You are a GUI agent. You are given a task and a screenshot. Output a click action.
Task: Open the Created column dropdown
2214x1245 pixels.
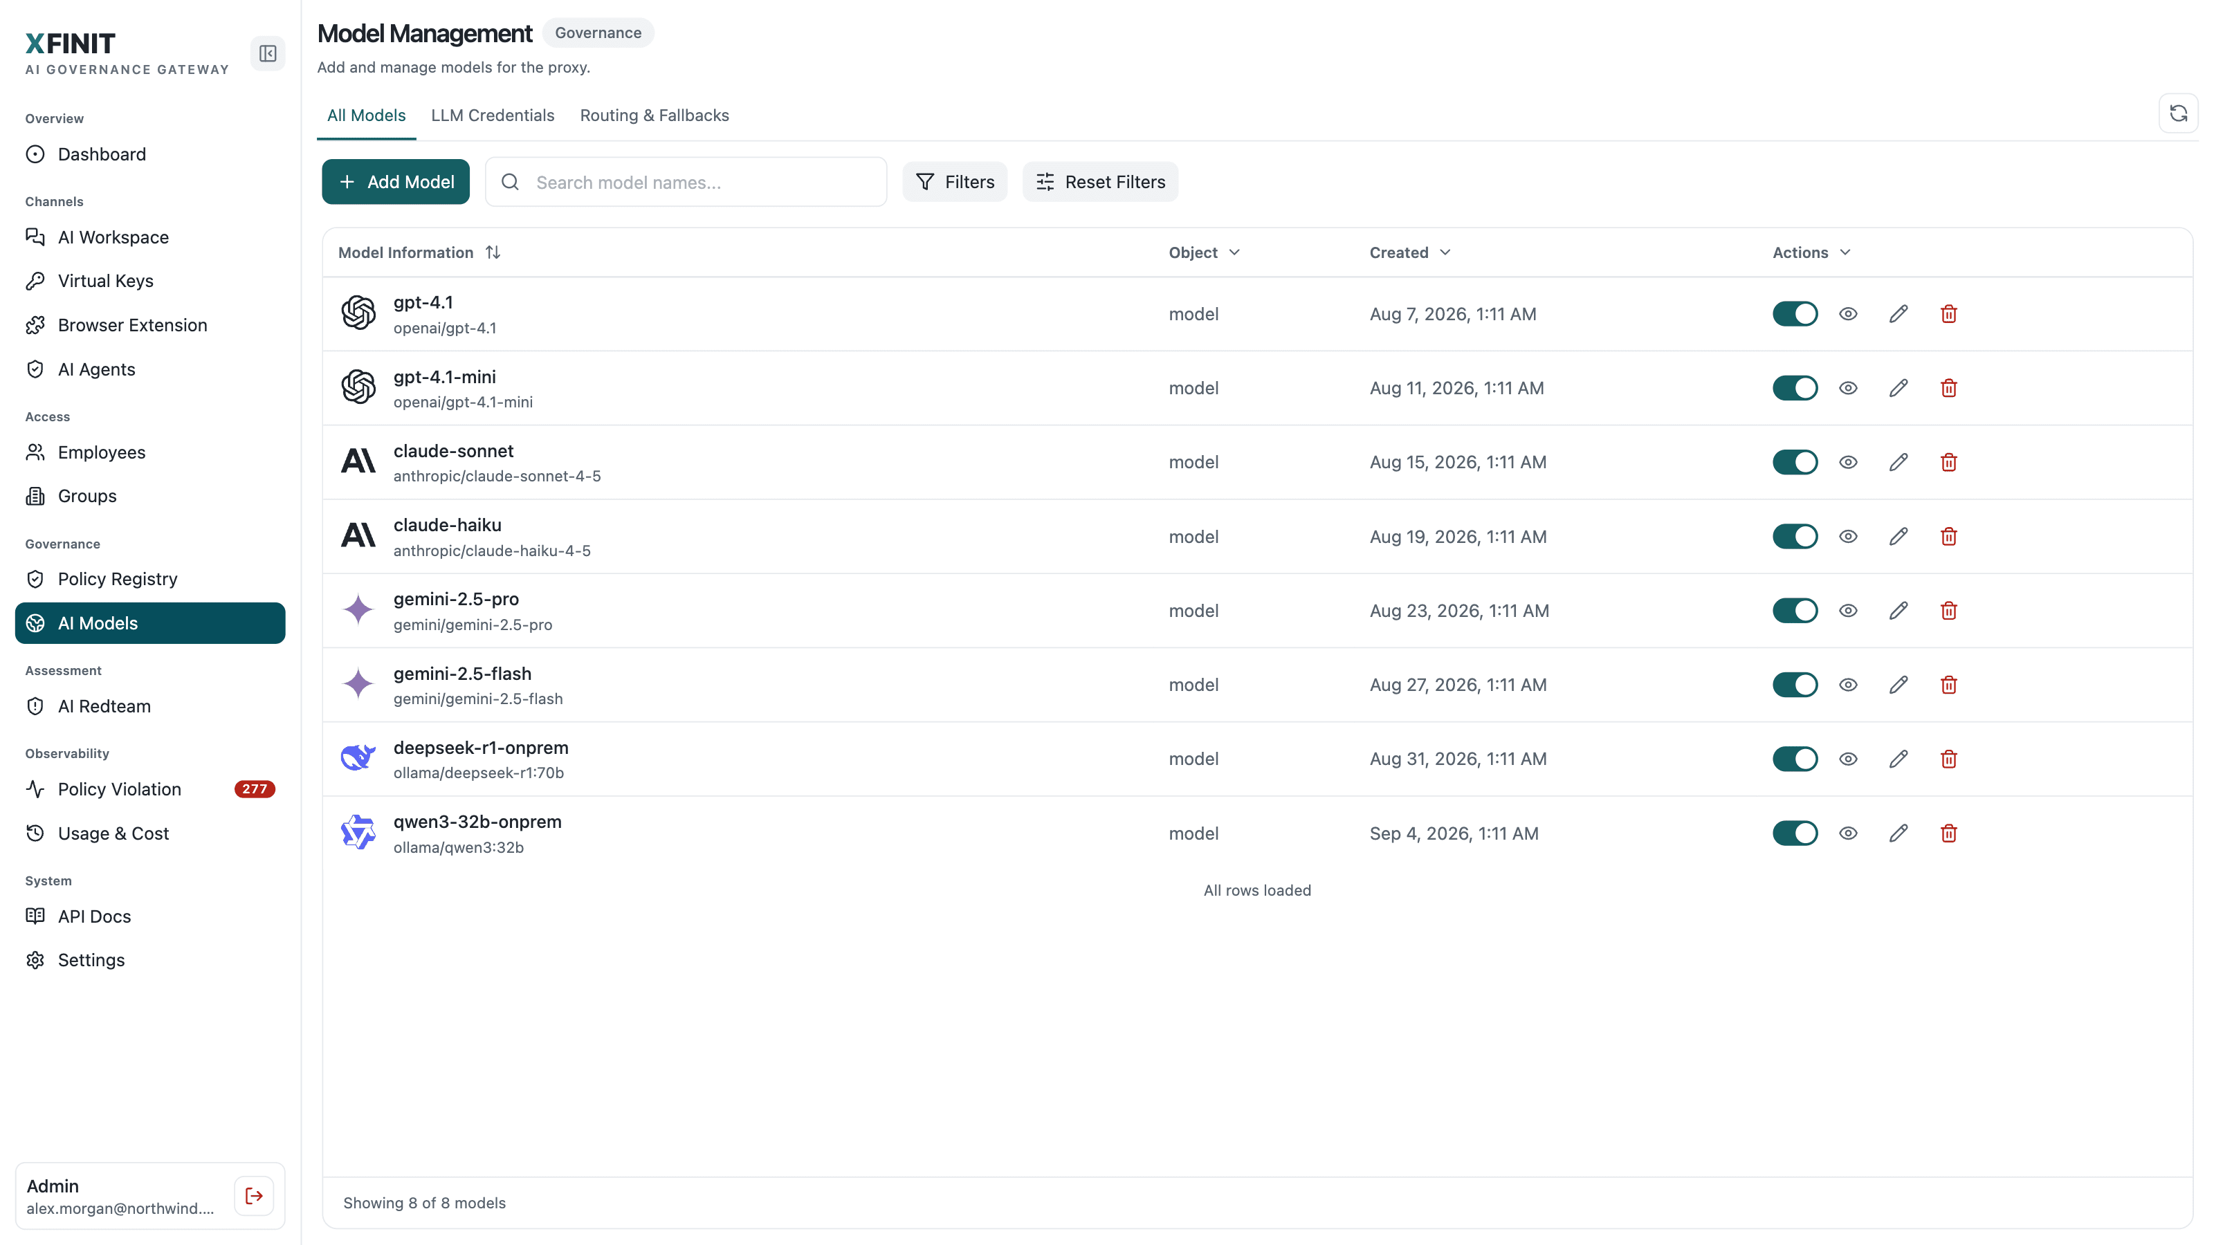(x=1409, y=252)
